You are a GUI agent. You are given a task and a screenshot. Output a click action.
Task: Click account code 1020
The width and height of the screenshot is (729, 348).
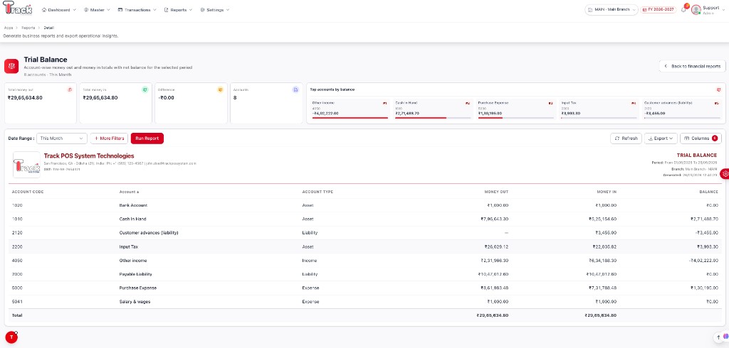coord(17,205)
